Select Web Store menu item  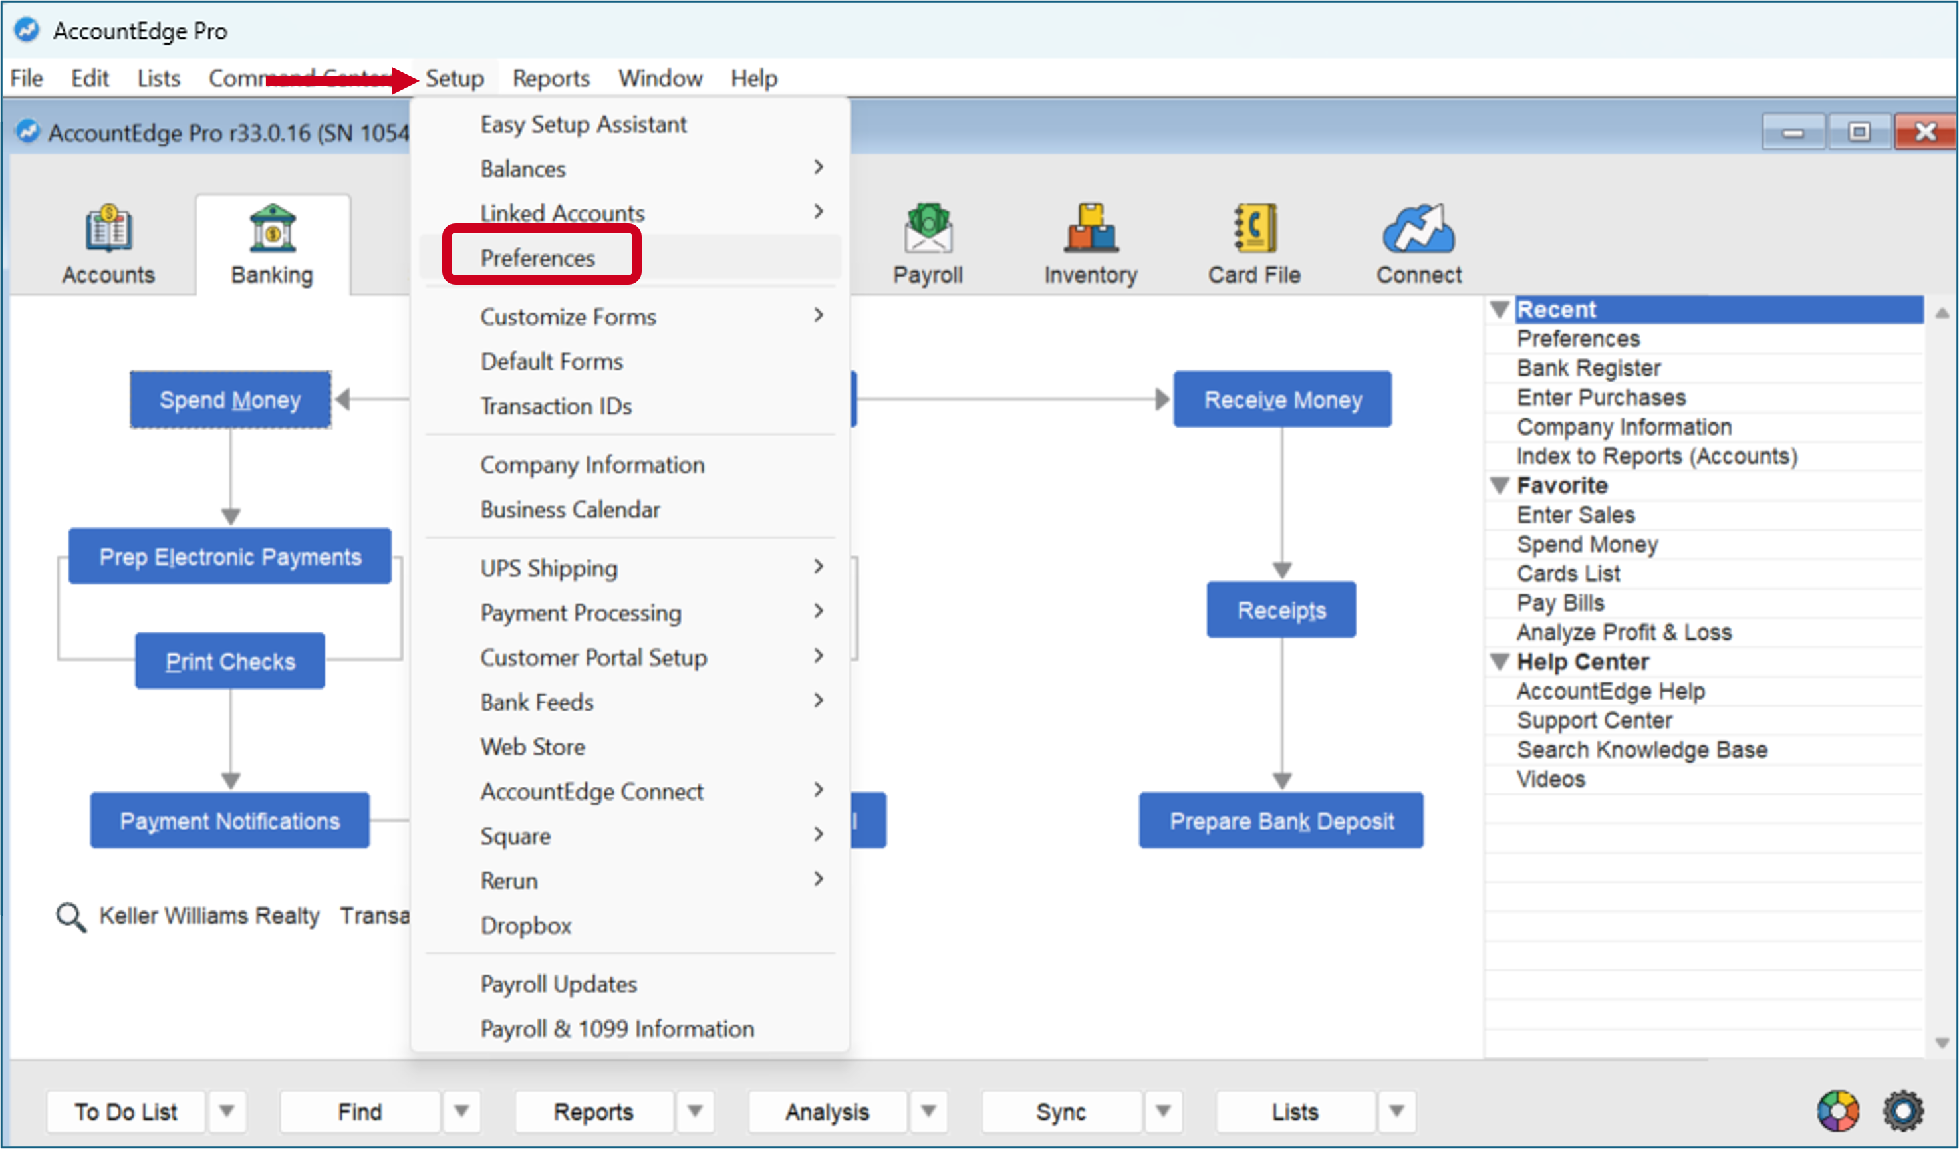coord(630,746)
